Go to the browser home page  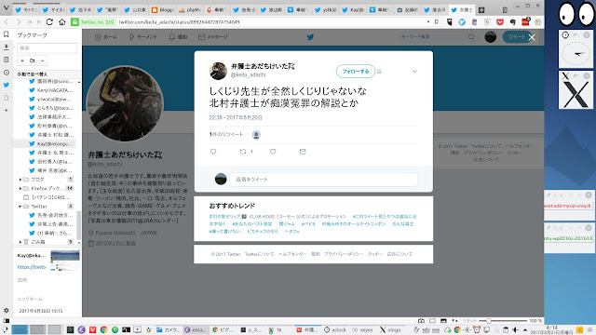[62, 22]
